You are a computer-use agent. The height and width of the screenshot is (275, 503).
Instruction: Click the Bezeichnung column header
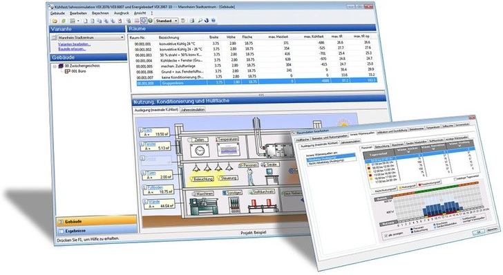pos(169,37)
